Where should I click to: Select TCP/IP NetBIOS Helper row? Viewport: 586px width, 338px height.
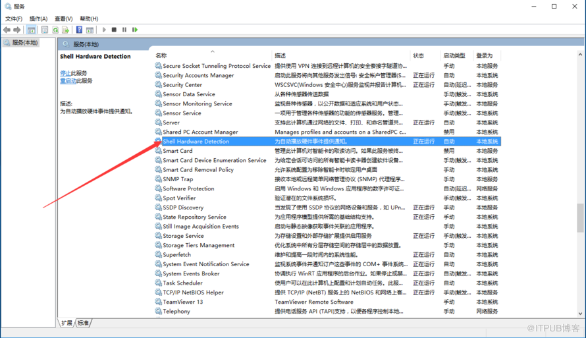(327, 293)
